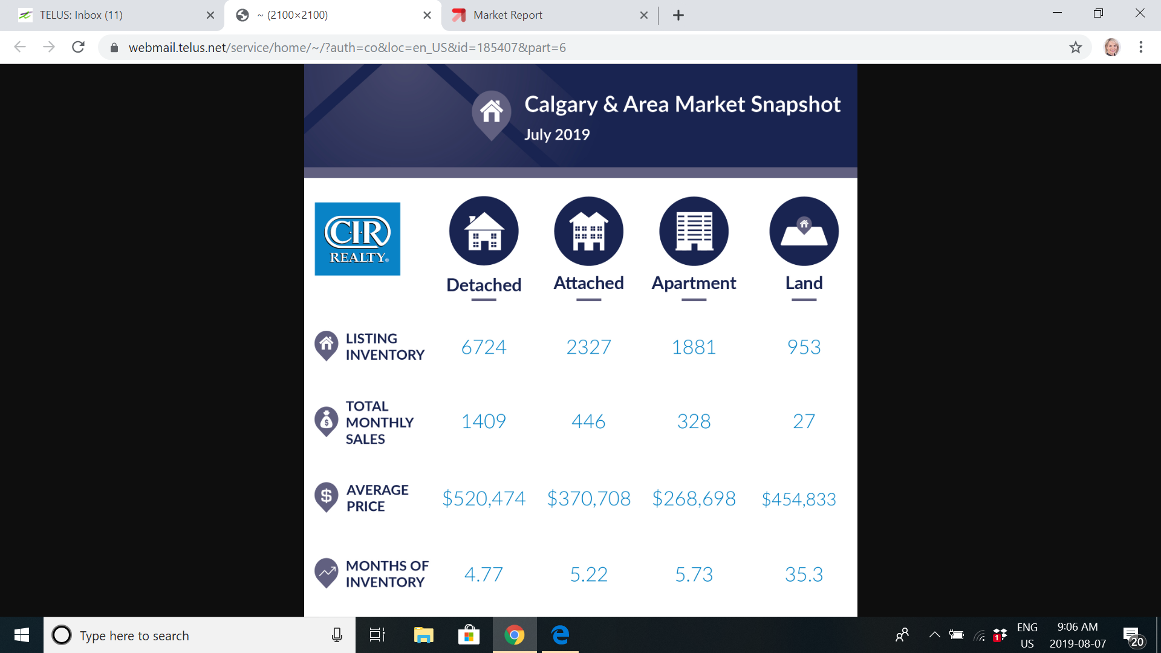The height and width of the screenshot is (653, 1161).
Task: Open Chrome three-dot menu
Action: tap(1140, 47)
